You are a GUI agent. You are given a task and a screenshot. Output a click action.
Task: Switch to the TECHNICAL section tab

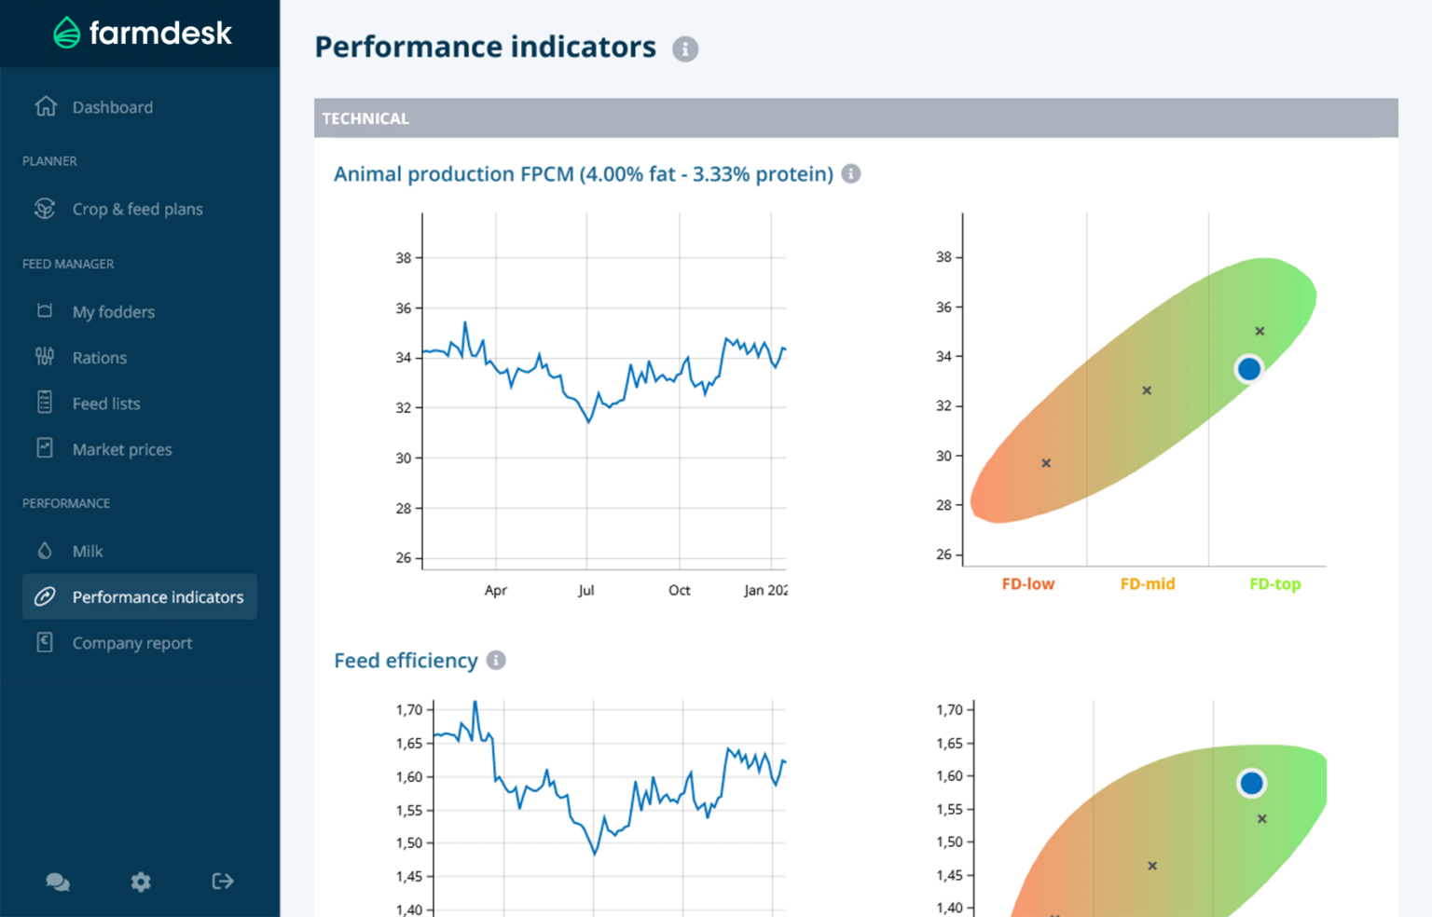click(365, 117)
